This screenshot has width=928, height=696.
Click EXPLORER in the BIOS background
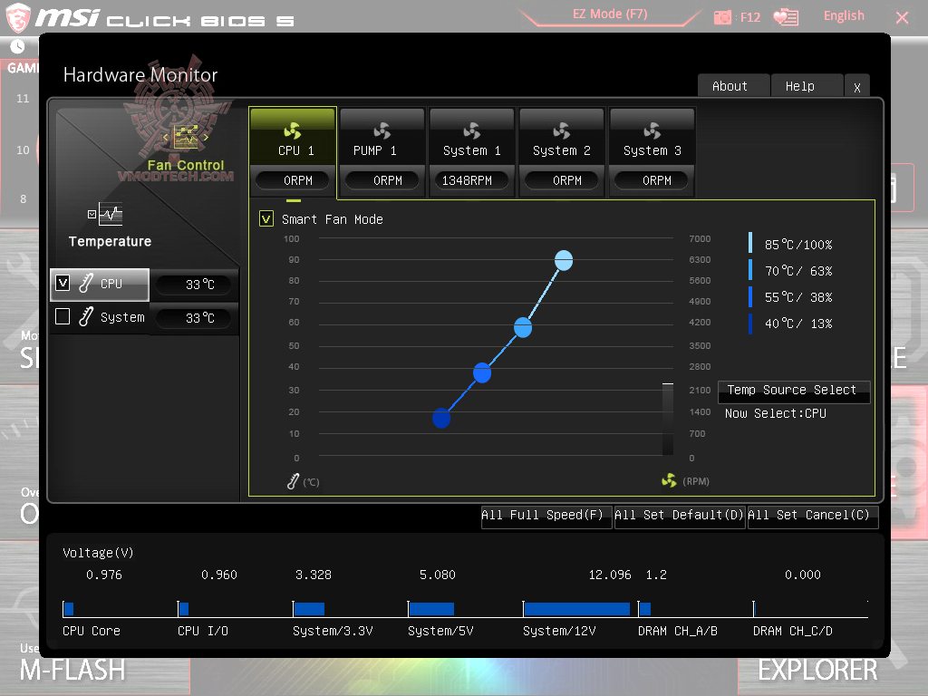click(x=818, y=670)
